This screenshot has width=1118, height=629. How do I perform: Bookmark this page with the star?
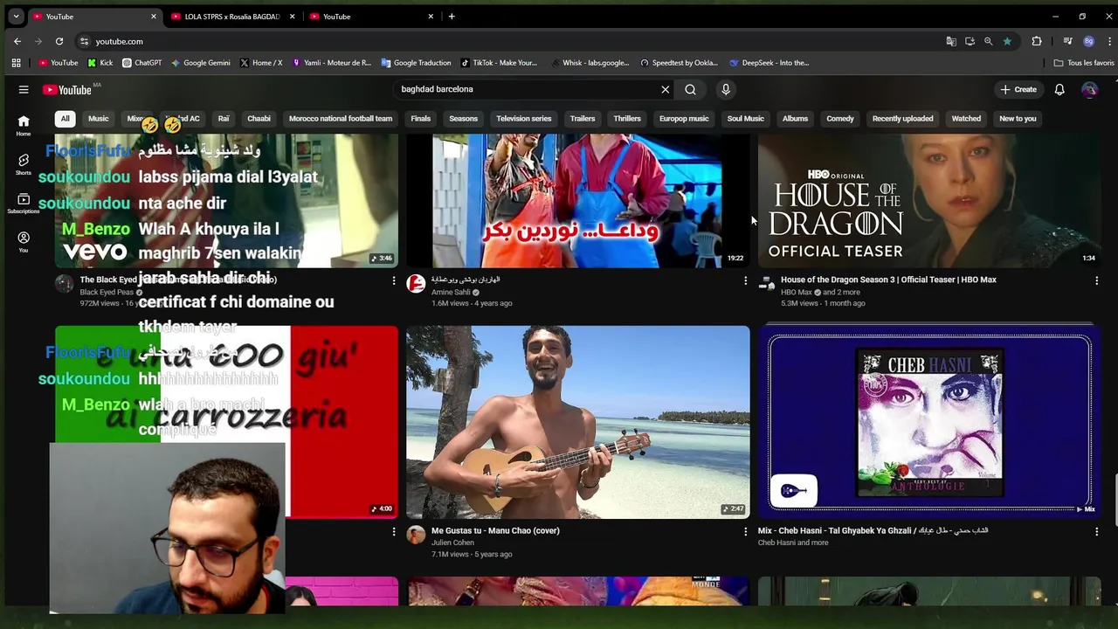tap(1007, 41)
